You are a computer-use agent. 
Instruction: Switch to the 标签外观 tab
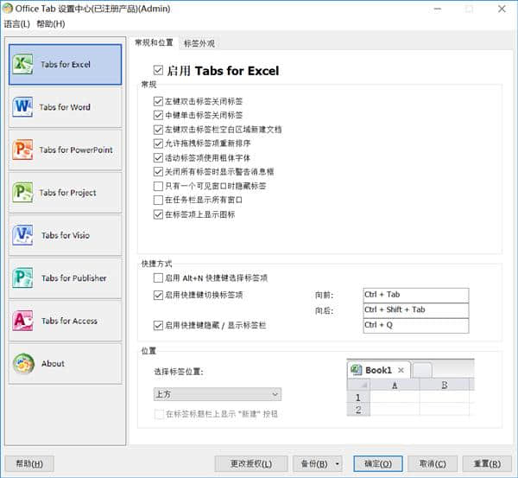[199, 43]
